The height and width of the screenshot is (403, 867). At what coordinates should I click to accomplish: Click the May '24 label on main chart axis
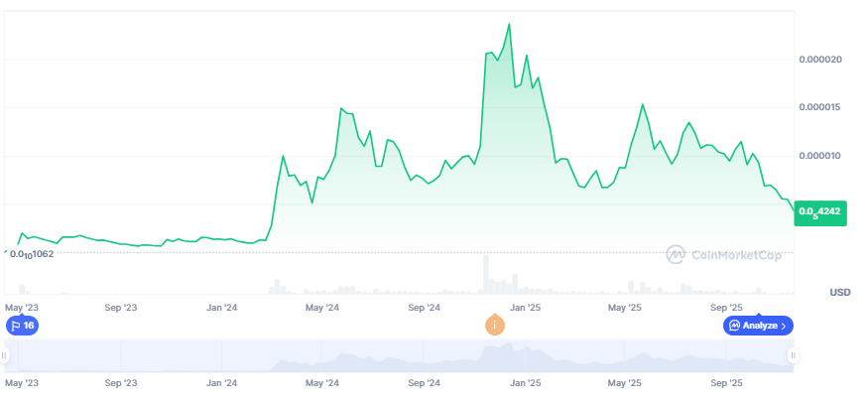point(321,308)
